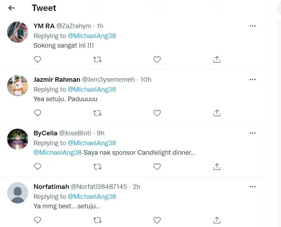Open the @MichaelAng38 mention in ByCella's tweet text
281x227 pixels.
coord(58,153)
